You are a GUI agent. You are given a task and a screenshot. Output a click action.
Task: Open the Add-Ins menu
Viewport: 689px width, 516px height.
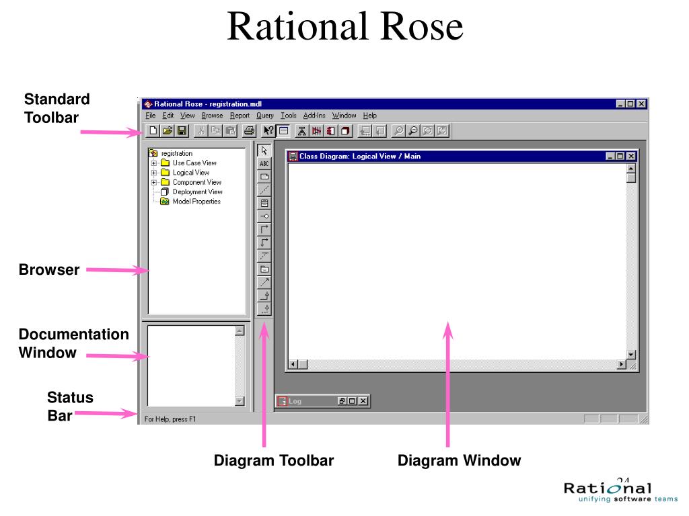pos(314,116)
